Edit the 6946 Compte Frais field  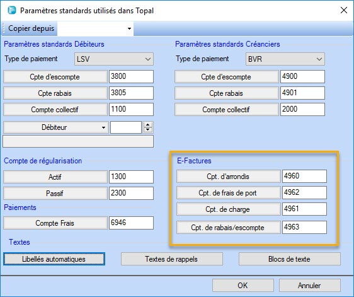(131, 223)
